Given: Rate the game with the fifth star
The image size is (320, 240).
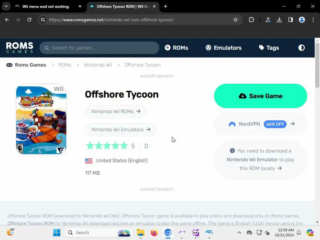Looking at the screenshot, I should pyautogui.click(x=124, y=146).
